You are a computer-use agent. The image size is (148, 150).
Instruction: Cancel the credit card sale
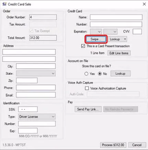pyautogui.click(x=137, y=145)
